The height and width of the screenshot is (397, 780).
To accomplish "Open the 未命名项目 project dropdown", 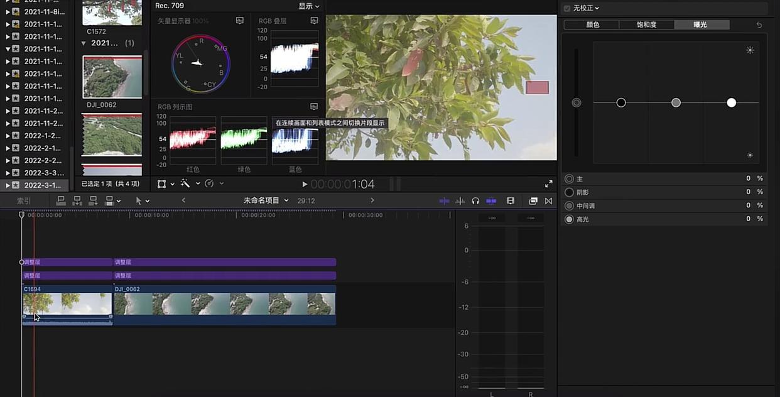I will (x=266, y=200).
